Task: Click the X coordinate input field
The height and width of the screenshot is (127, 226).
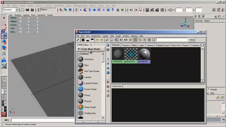Action: pos(179,10)
